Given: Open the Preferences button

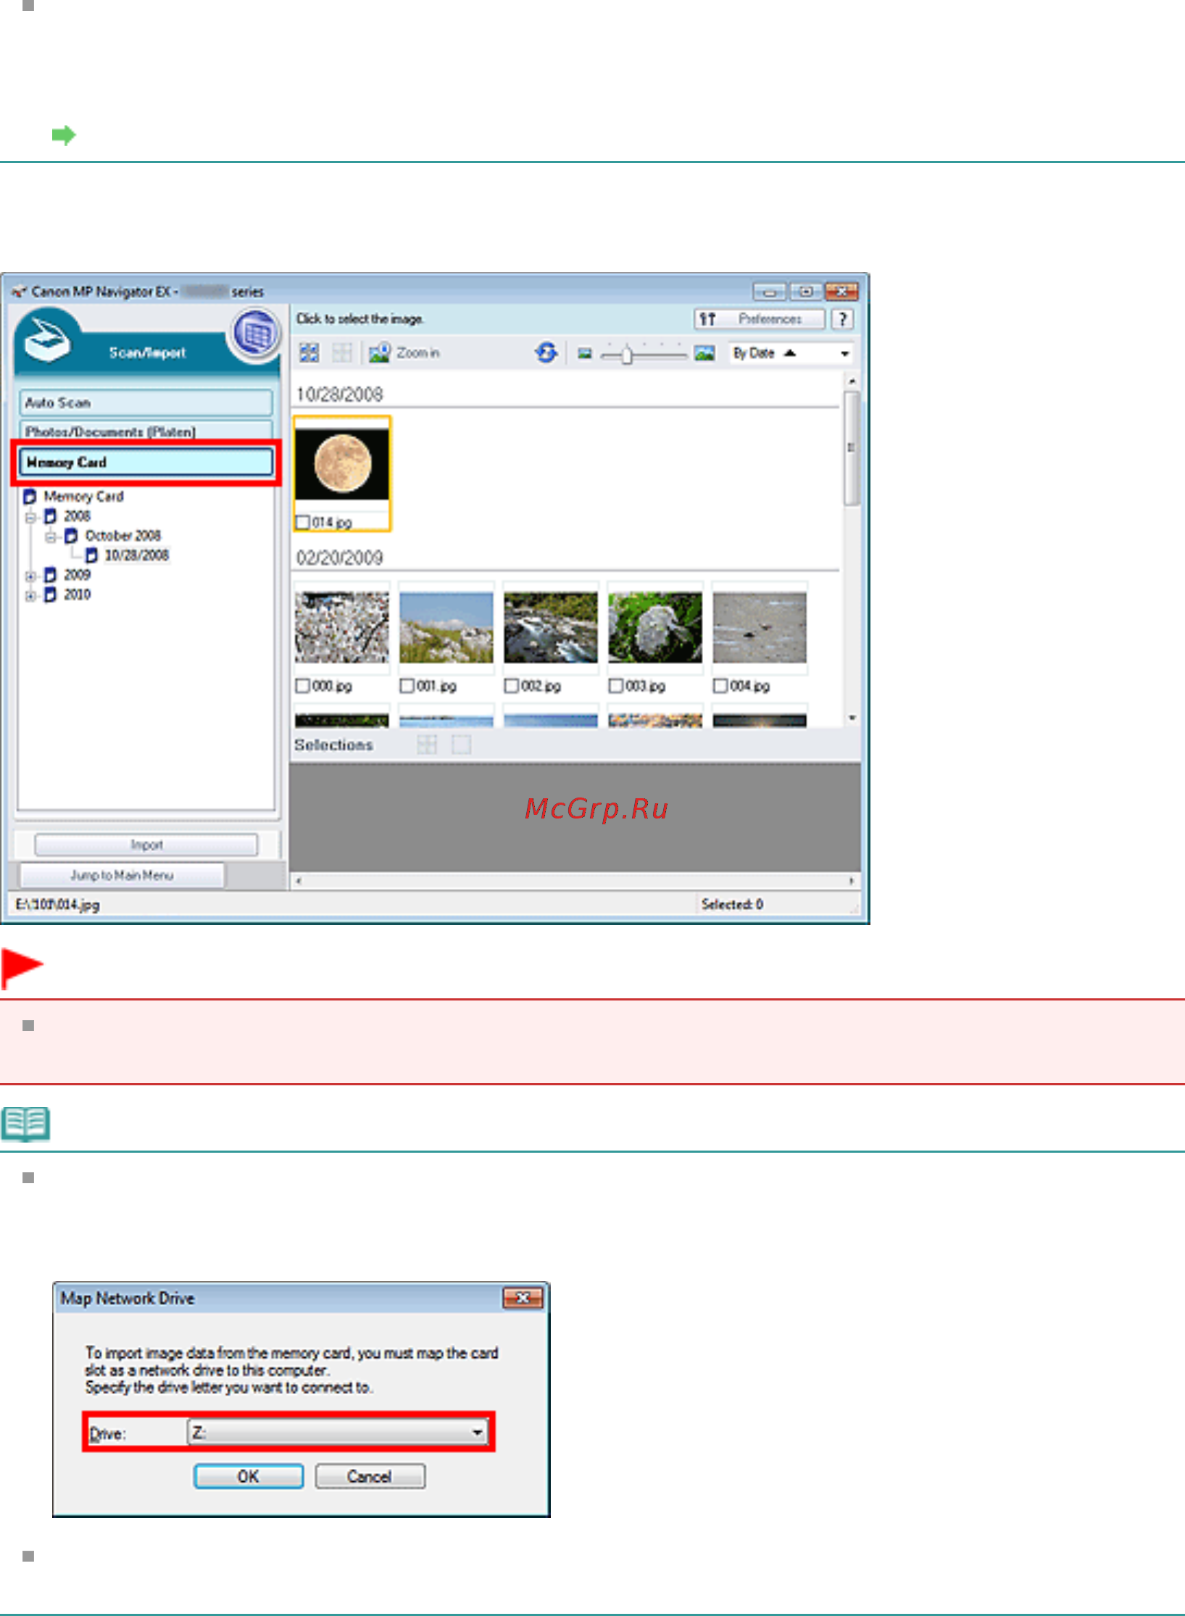Looking at the screenshot, I should (x=760, y=319).
